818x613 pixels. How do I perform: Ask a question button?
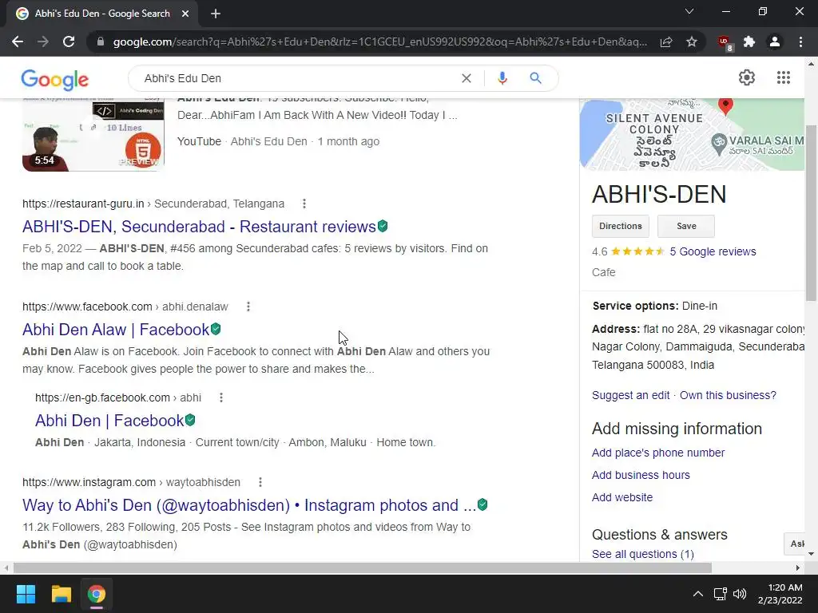point(795,544)
